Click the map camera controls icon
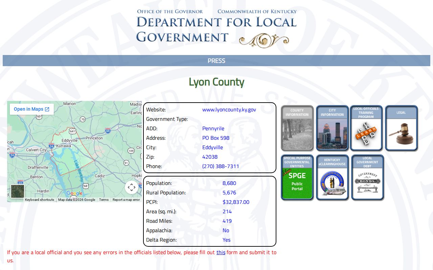This screenshot has width=433, height=270. click(x=131, y=187)
